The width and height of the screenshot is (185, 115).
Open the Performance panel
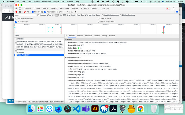tap(65, 9)
